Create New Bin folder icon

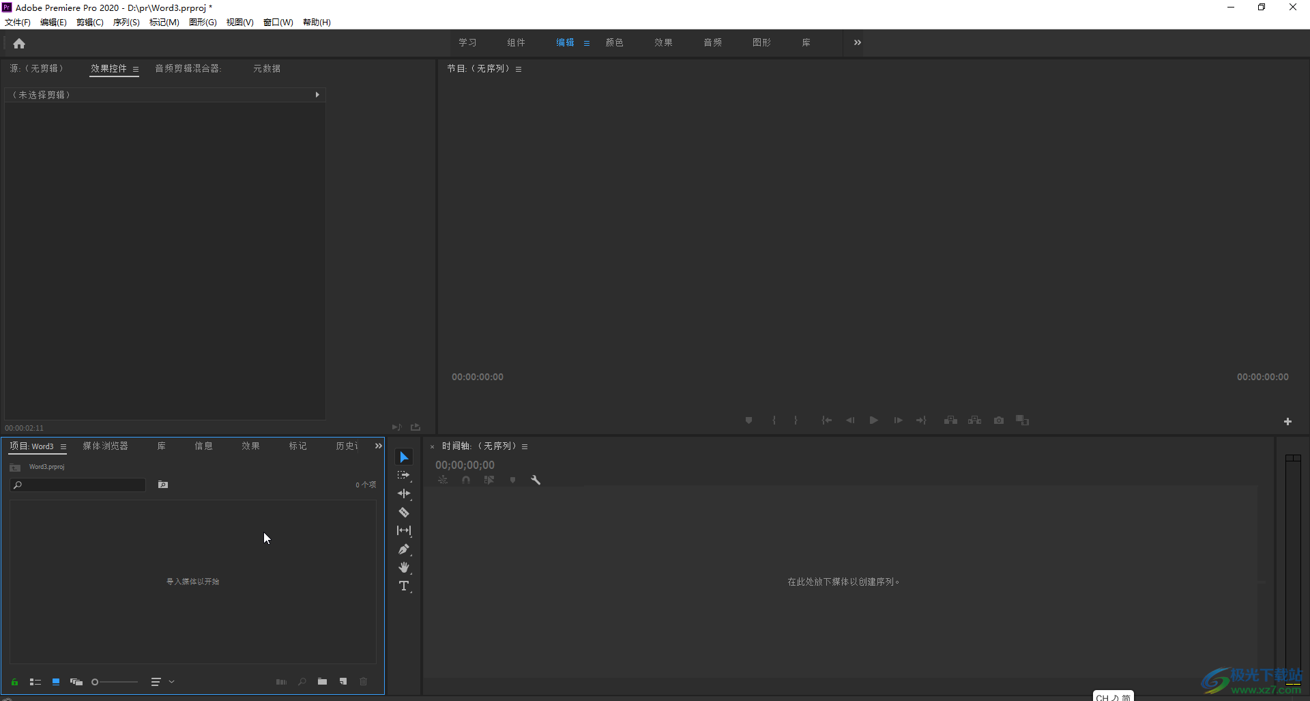[322, 682]
